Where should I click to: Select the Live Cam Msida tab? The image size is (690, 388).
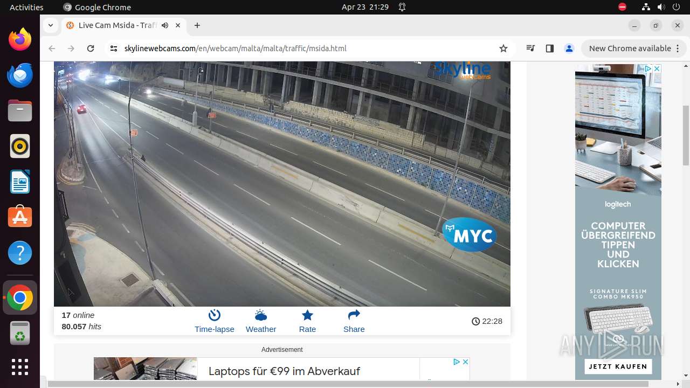[123, 25]
